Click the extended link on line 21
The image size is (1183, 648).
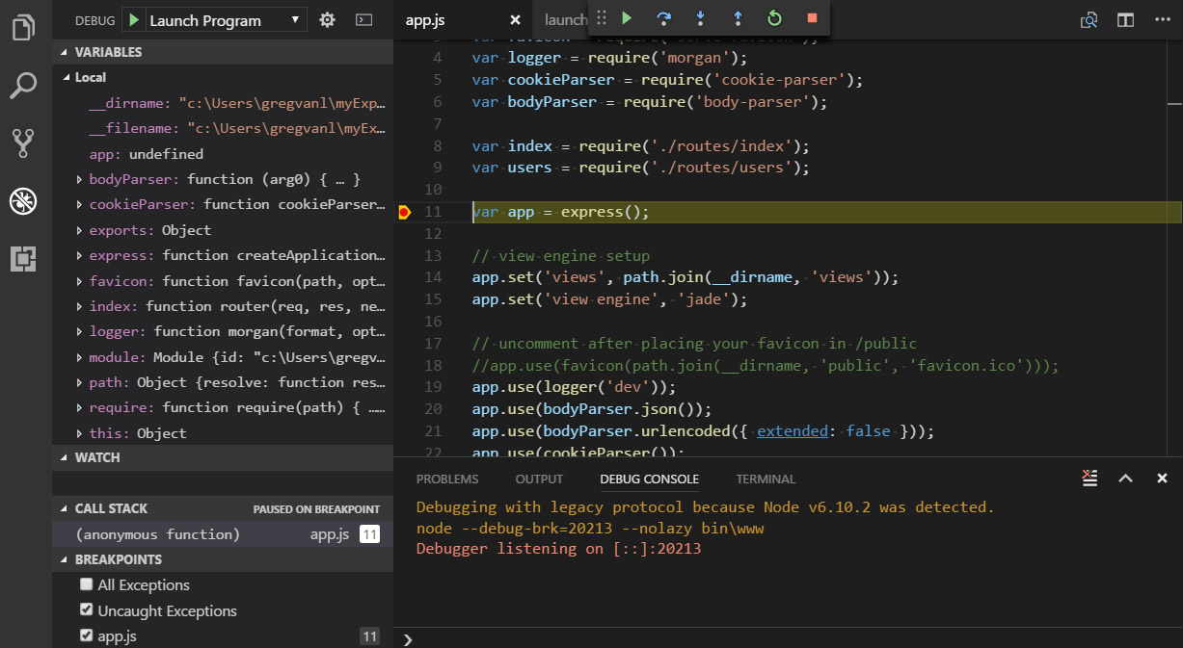click(793, 430)
